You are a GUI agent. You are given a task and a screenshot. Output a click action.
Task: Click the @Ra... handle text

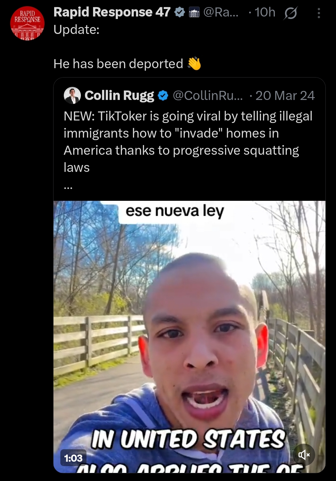pyautogui.click(x=221, y=12)
